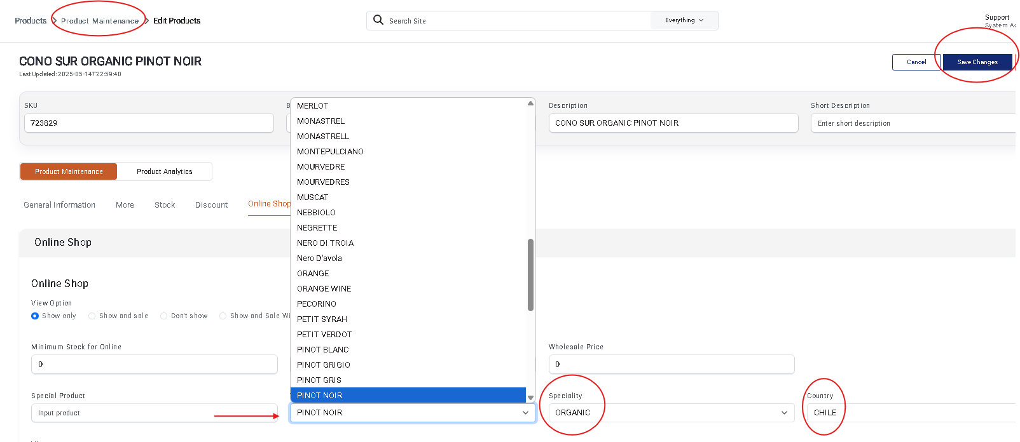Choose MONTEPULCIANO from the list
Screen dimensions: 1020x442
[408, 152]
